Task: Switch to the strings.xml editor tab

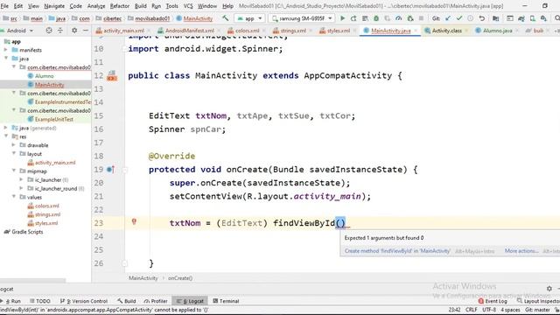Action: coord(292,31)
